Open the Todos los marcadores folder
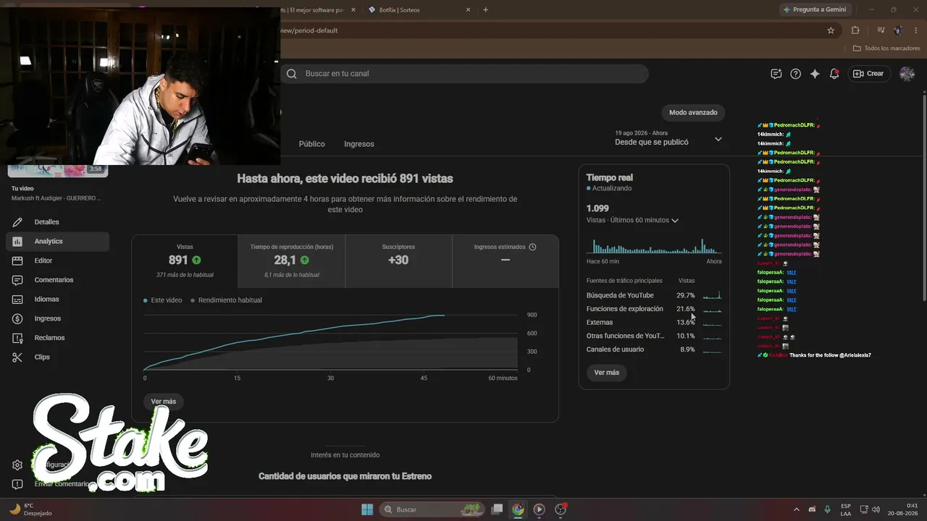The image size is (927, 521). click(x=886, y=48)
